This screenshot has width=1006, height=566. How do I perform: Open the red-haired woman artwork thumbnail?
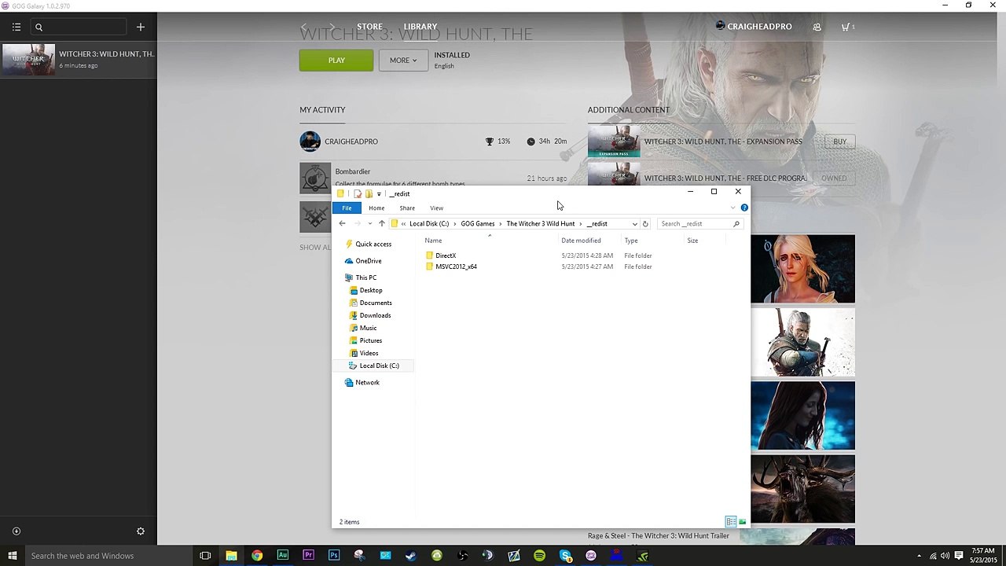(802, 415)
